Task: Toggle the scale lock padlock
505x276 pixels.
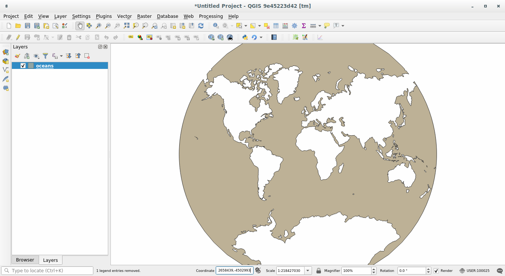Action: (x=319, y=271)
